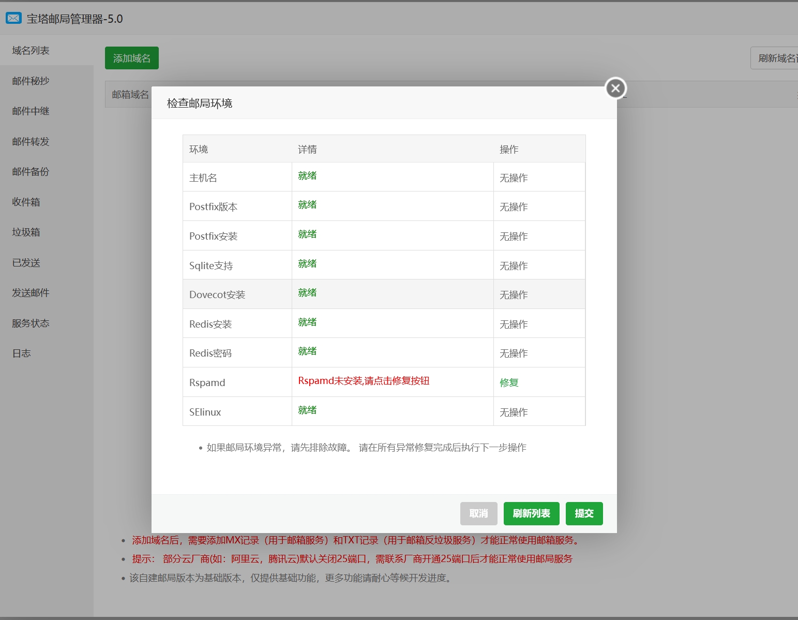The image size is (798, 620).
Task: Click the Redis密码 environment cell
Action: pos(237,352)
